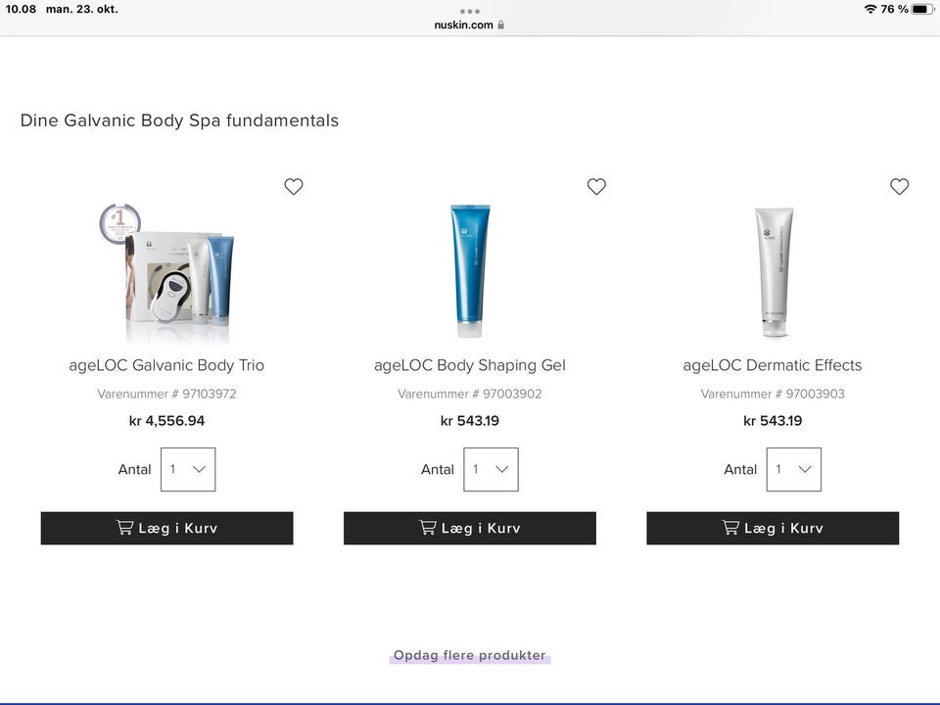Tap the battery status icon
940x705 pixels.
(922, 9)
